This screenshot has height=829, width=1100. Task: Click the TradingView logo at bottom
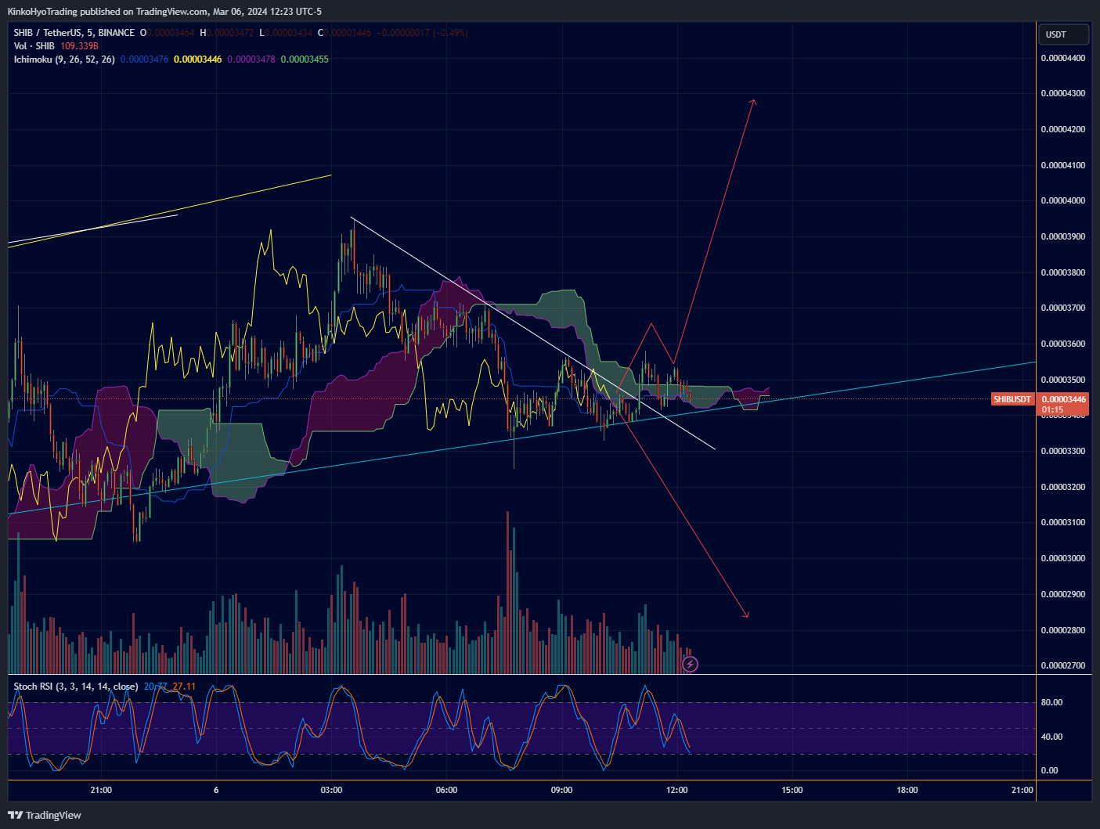coord(45,815)
